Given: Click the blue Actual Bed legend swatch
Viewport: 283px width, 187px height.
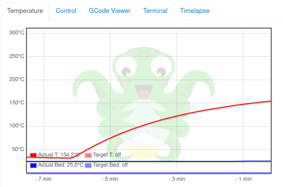Looking at the screenshot, I should (x=34, y=165).
